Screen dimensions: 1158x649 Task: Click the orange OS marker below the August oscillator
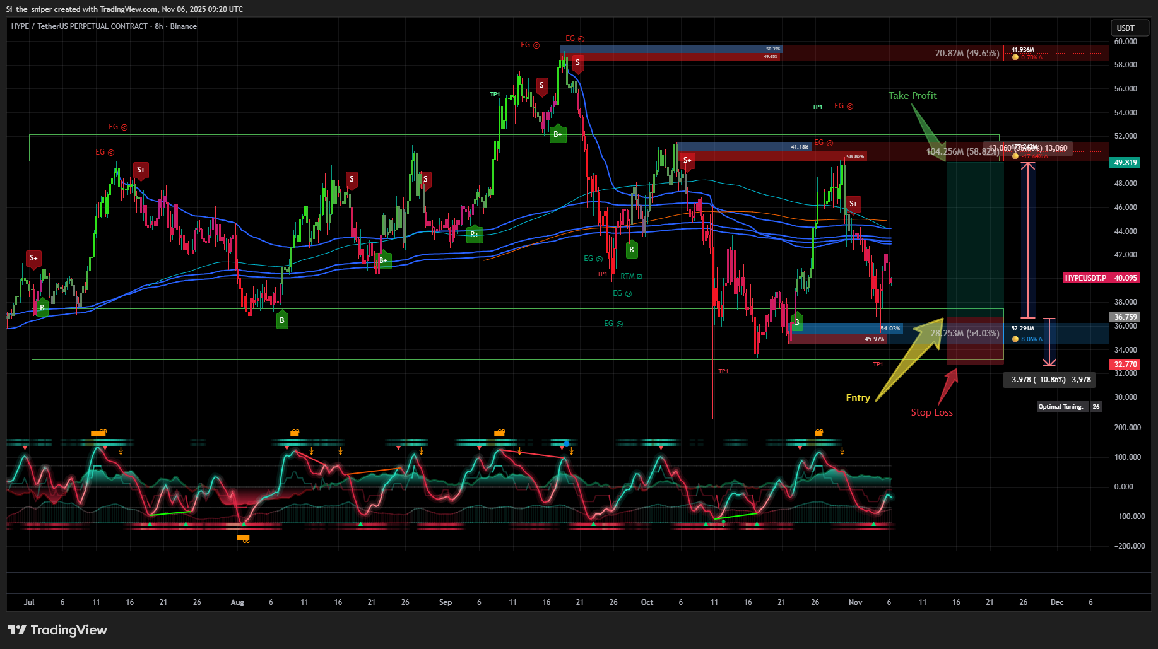tap(243, 539)
